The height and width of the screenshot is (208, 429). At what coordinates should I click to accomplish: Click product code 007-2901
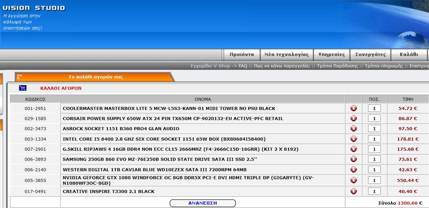[x=35, y=149]
